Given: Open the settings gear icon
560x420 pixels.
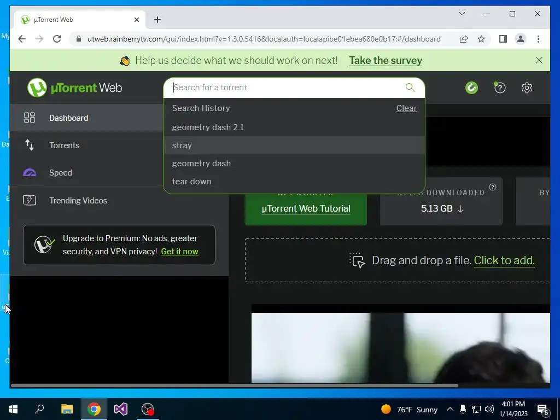Looking at the screenshot, I should pos(527,88).
